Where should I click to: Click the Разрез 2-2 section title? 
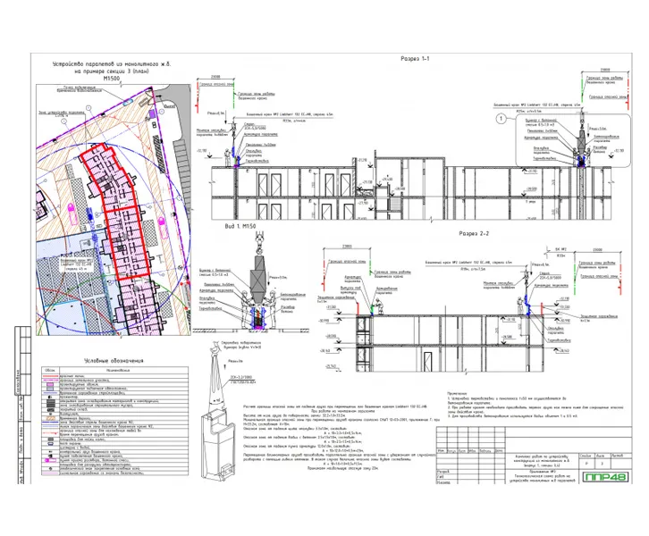(x=474, y=233)
